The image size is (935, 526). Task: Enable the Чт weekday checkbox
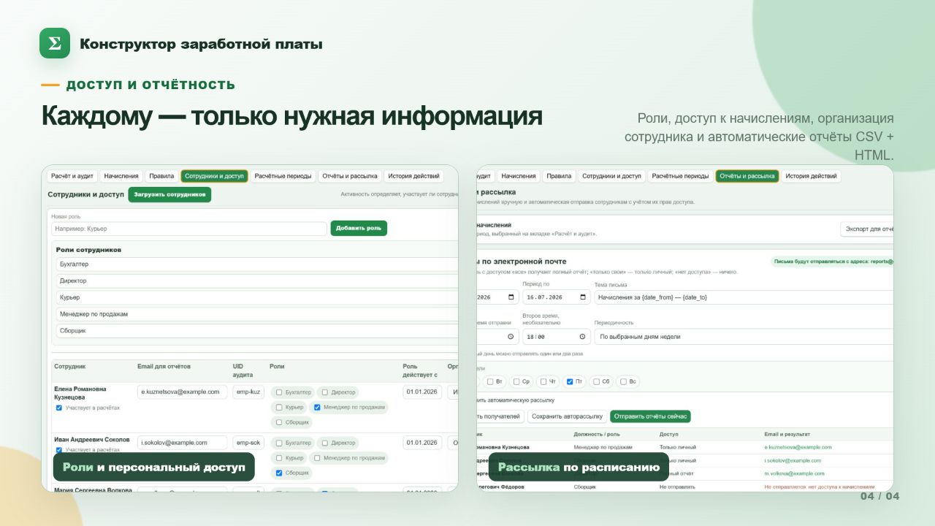(x=543, y=381)
